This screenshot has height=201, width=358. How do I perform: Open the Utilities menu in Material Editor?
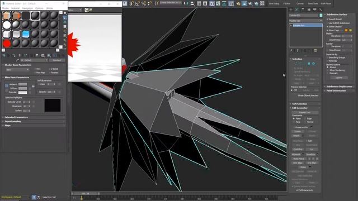pyautogui.click(x=50, y=8)
